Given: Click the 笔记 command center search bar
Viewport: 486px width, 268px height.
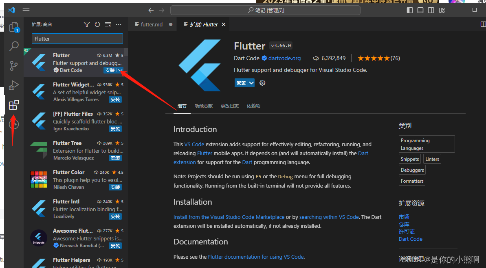Looking at the screenshot, I should 265,10.
